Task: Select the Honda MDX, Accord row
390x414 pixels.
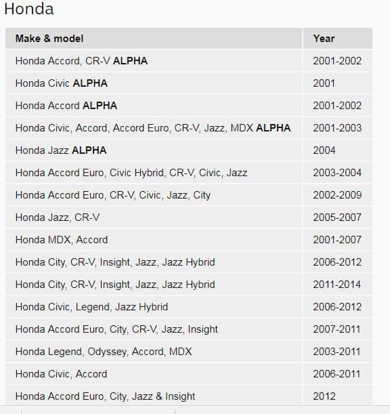Action: click(189, 240)
